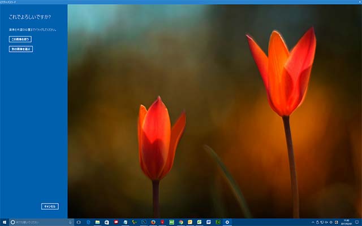Click the volume icon in tray
Viewport: 362px width, 226px height.
point(326,222)
